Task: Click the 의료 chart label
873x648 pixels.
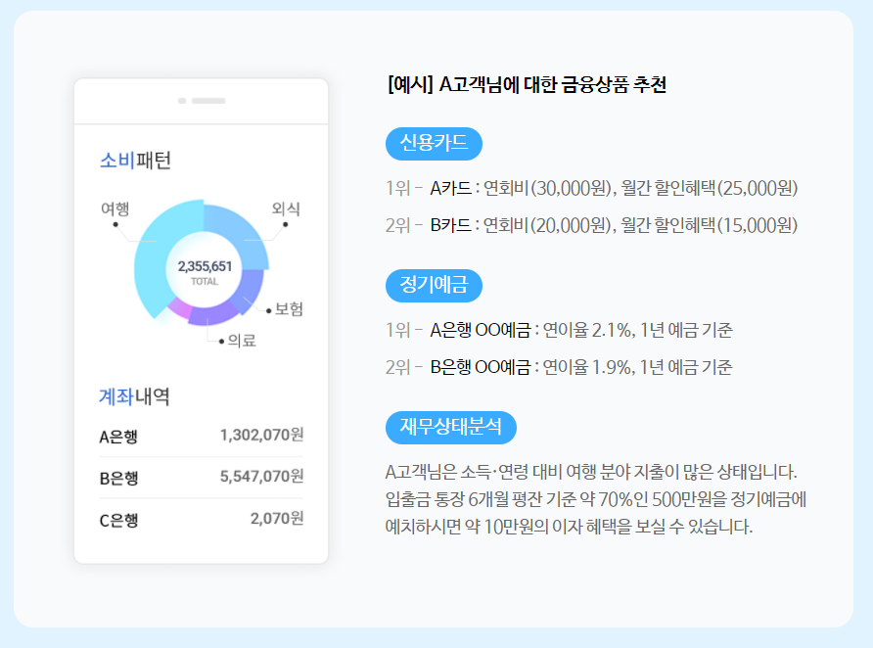Action: pos(242,340)
